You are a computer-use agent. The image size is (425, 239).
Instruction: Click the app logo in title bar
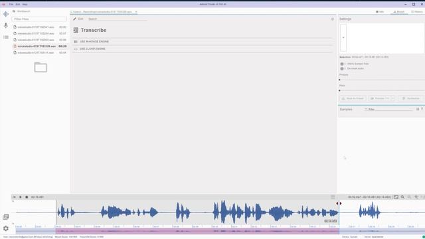(3, 5)
